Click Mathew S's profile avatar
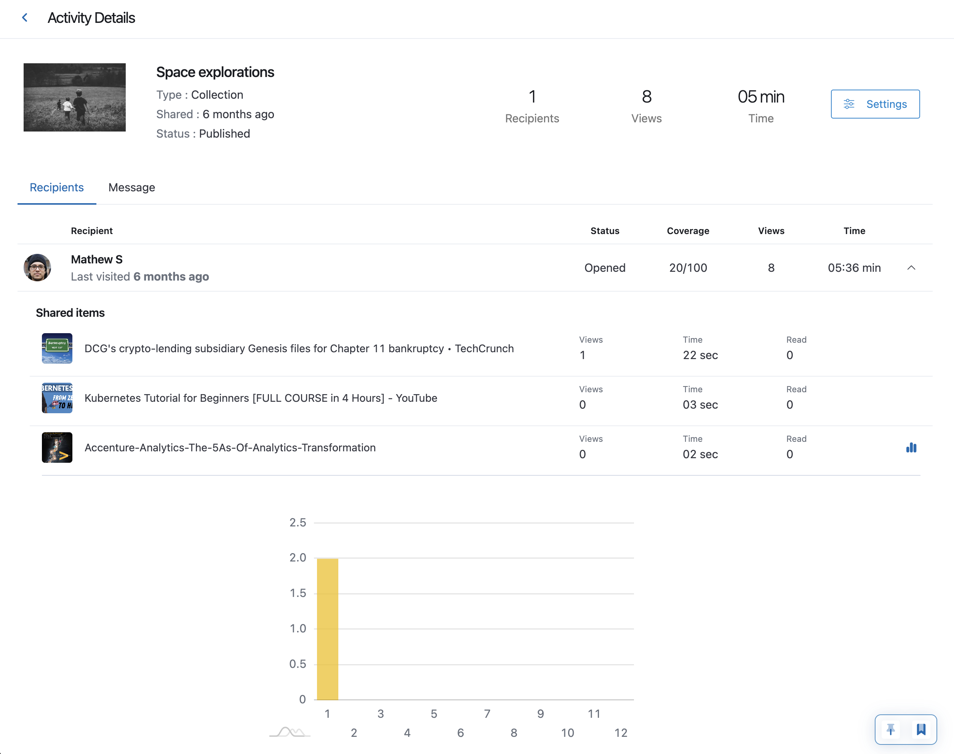This screenshot has width=954, height=754. [x=37, y=268]
